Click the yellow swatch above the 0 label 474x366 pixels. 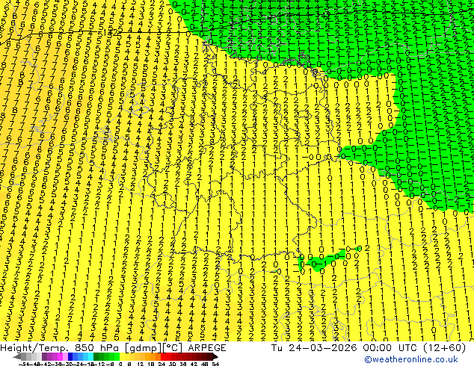[122, 357]
